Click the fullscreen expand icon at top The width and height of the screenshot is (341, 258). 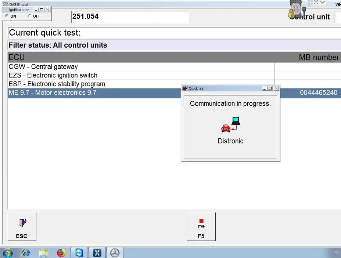[316, 3]
